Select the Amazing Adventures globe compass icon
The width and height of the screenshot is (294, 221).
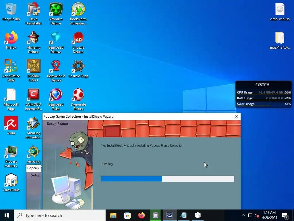[33, 154]
